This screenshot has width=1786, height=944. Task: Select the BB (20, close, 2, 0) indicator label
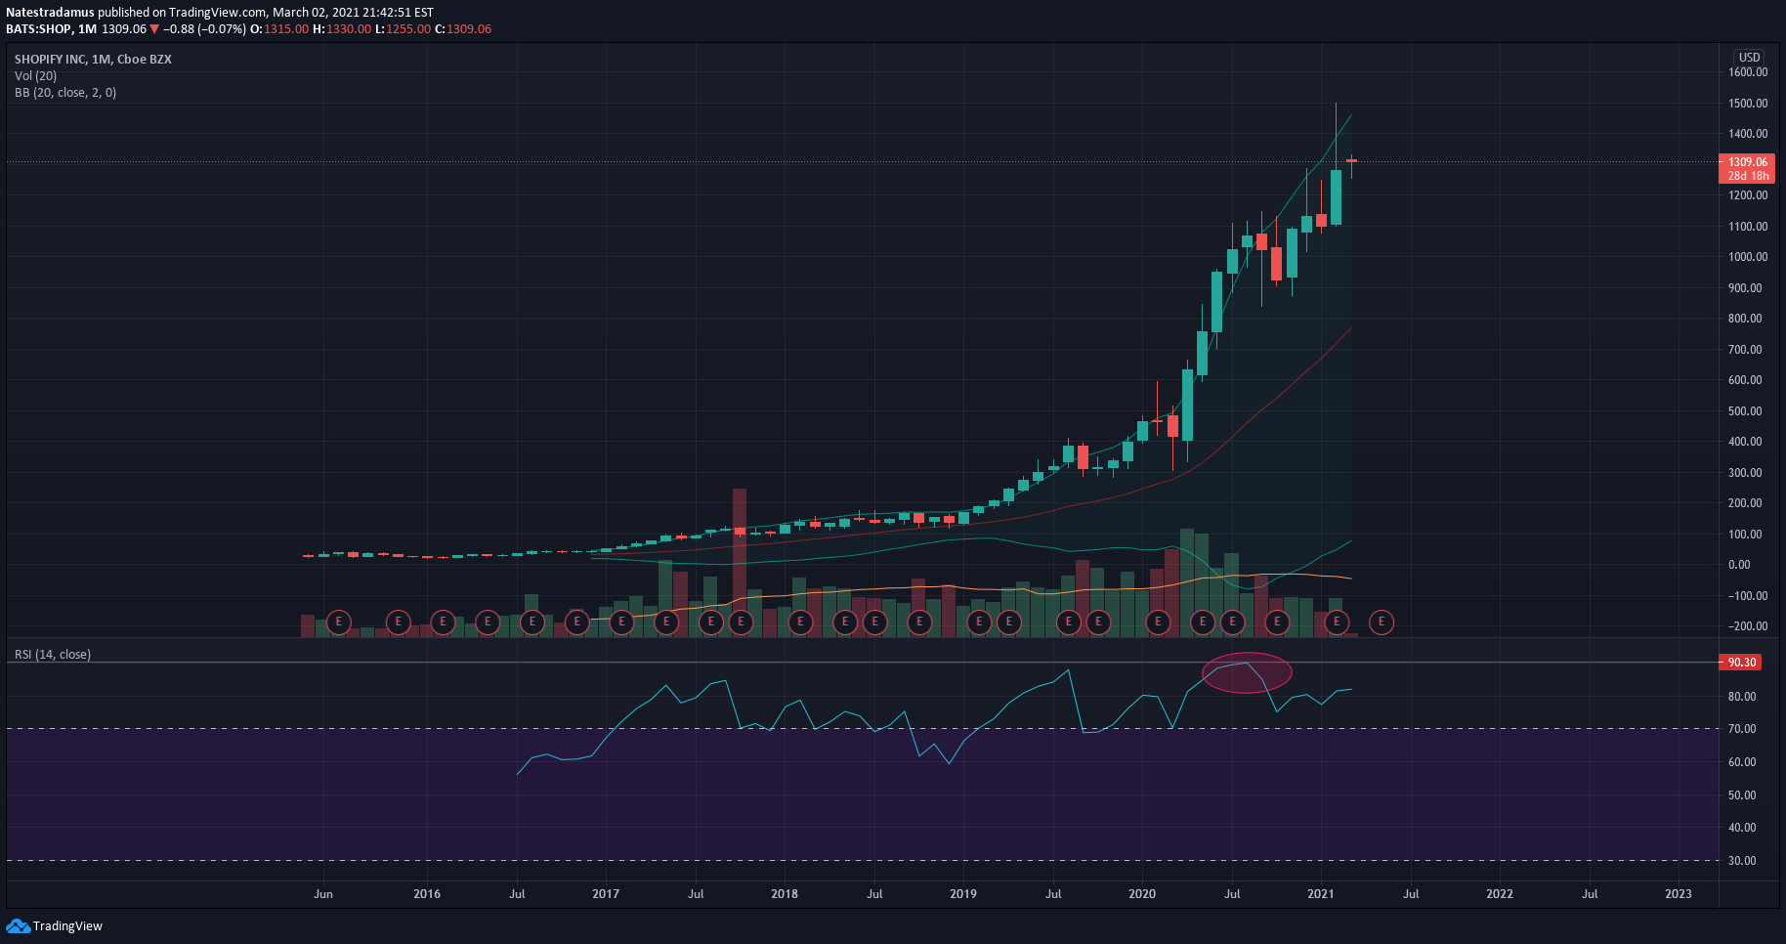tap(65, 92)
